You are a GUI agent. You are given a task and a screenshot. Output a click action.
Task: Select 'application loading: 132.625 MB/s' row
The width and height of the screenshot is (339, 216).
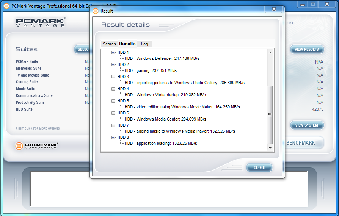click(161, 143)
